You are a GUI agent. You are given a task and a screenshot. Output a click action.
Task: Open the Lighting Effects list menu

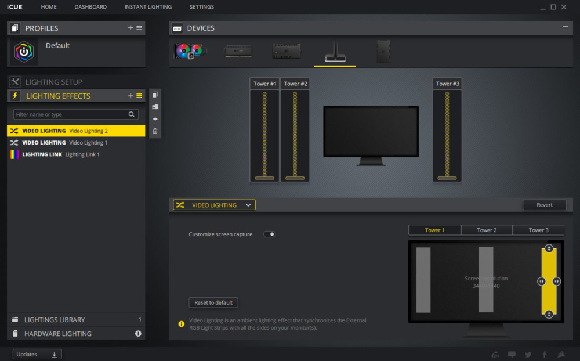(139, 96)
